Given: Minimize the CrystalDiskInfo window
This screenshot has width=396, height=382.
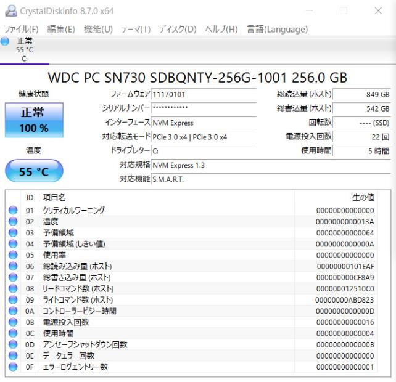Looking at the screenshot, I should (310, 10).
